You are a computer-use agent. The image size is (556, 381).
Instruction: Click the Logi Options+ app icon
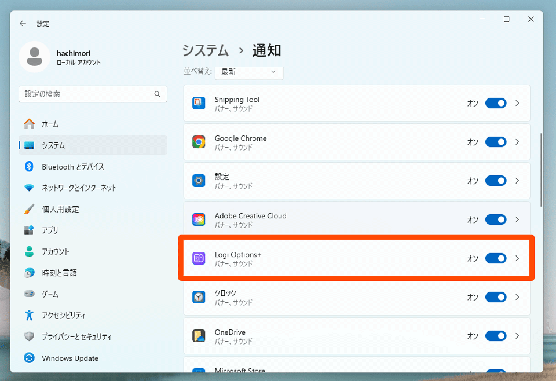(x=199, y=259)
